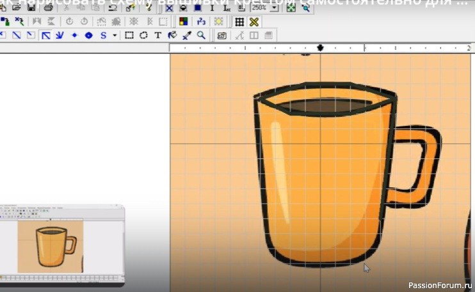The height and width of the screenshot is (292, 475).
Task: Click the black center marker on ruler
Action: (320, 48)
